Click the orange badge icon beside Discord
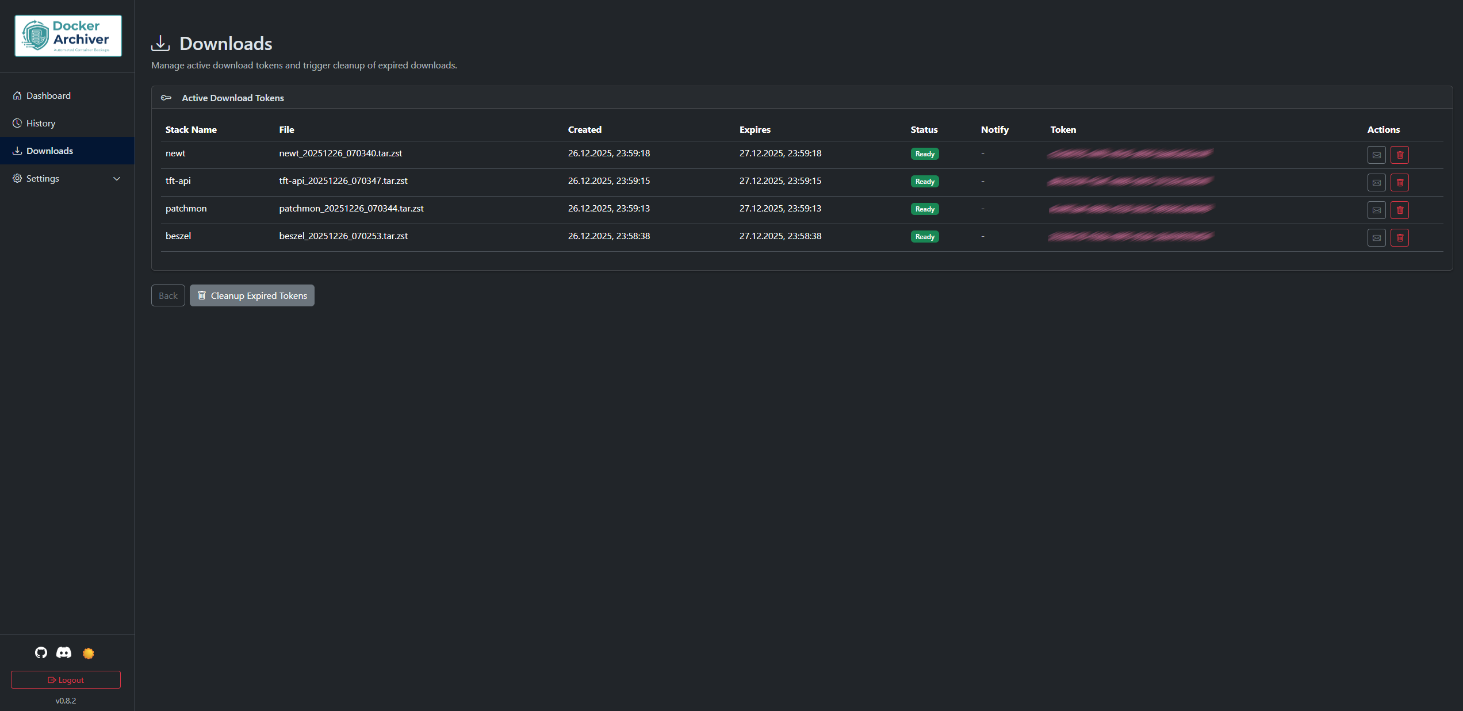The width and height of the screenshot is (1463, 711). point(88,653)
